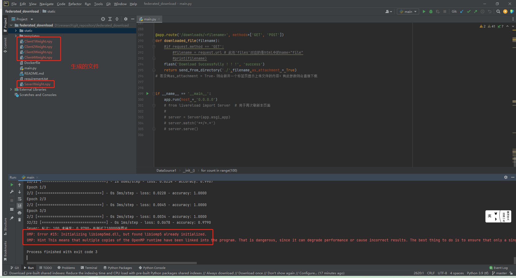This screenshot has height=278, width=516.
Task: Change CRLF line separator in status bar
Action: pos(431,273)
